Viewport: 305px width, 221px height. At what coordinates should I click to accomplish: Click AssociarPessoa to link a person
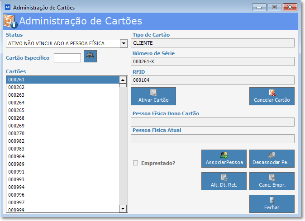pyautogui.click(x=224, y=159)
